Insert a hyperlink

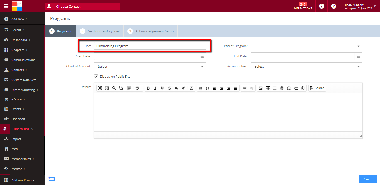pos(245,88)
